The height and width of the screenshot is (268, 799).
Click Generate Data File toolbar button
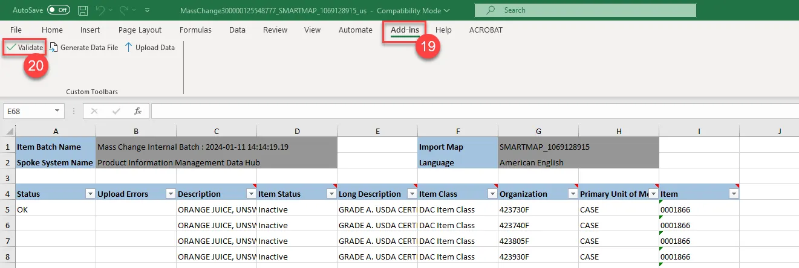83,48
